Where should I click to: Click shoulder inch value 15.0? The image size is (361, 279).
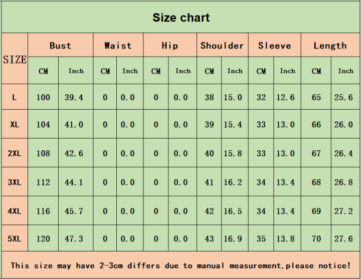tap(233, 97)
